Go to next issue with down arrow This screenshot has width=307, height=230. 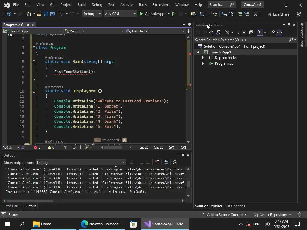tap(74, 147)
